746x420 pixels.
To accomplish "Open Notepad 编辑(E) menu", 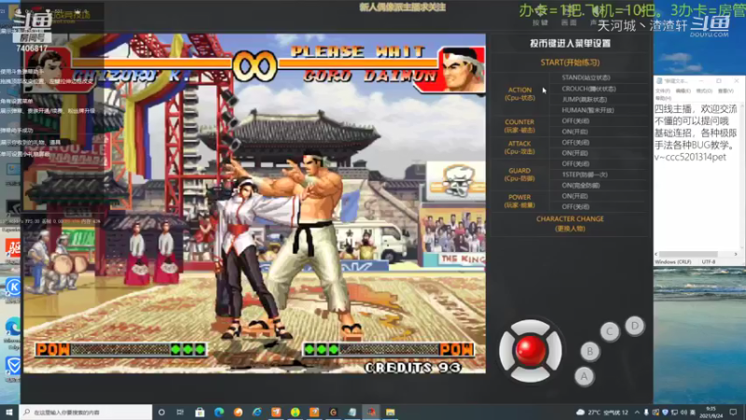I will point(683,91).
